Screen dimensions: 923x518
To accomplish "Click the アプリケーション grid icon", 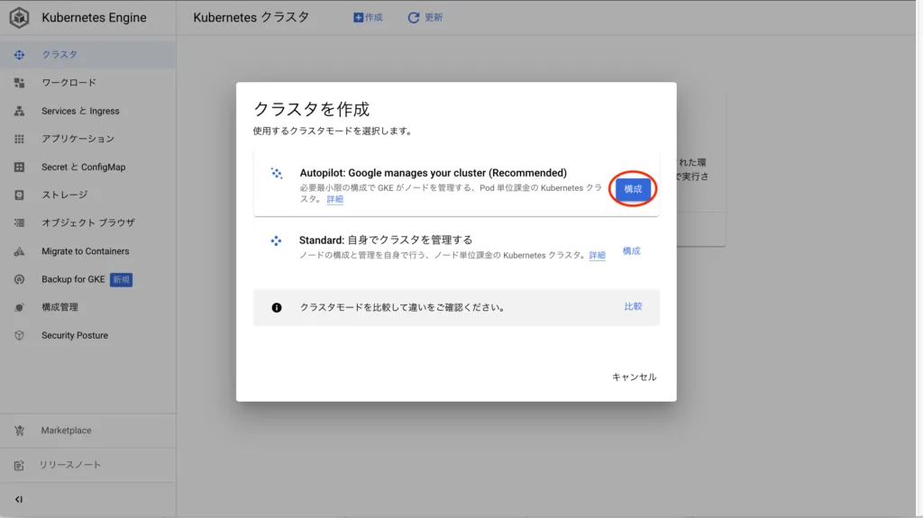I will [20, 139].
